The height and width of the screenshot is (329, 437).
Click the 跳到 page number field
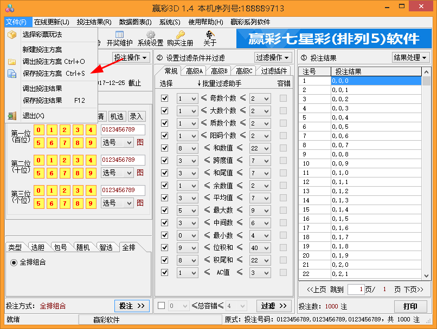point(356,289)
